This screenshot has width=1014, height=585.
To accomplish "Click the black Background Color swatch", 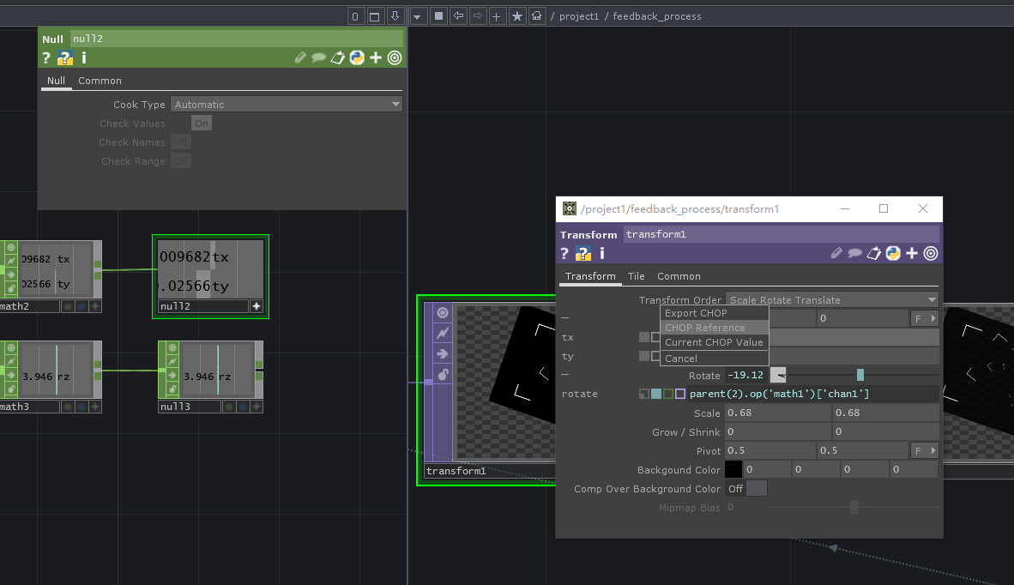I will click(733, 469).
